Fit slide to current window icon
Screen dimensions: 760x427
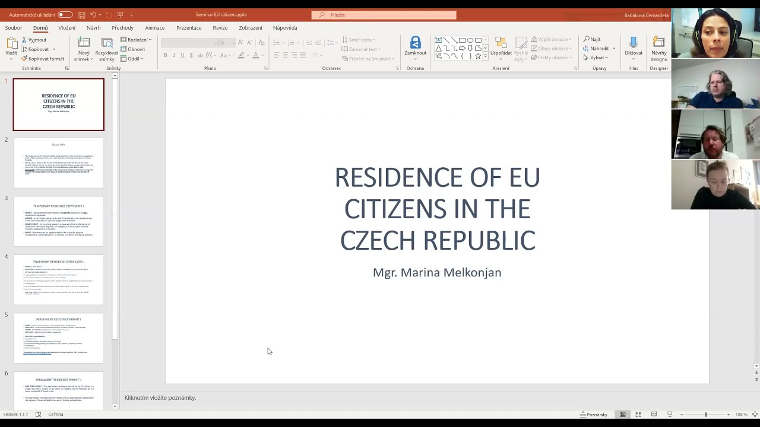[x=756, y=415]
